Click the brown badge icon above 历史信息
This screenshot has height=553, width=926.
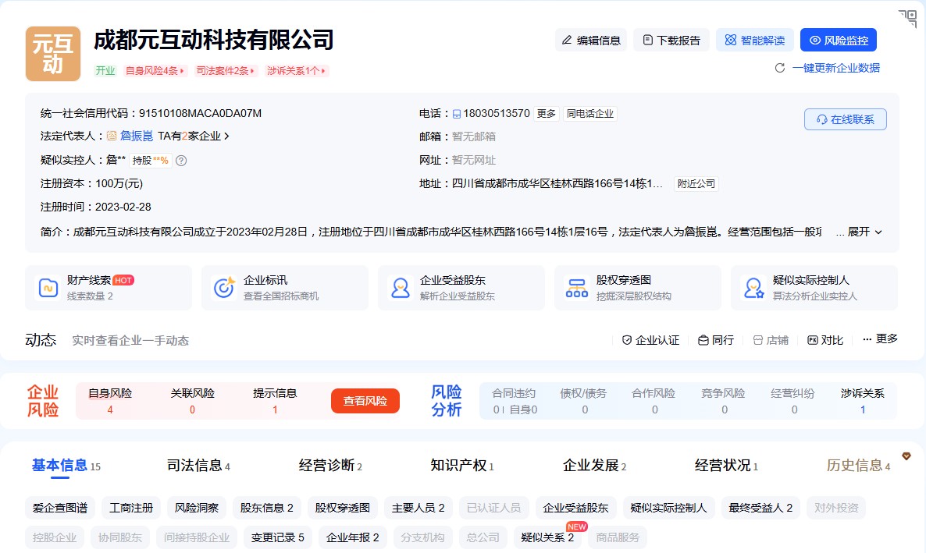[x=906, y=456]
